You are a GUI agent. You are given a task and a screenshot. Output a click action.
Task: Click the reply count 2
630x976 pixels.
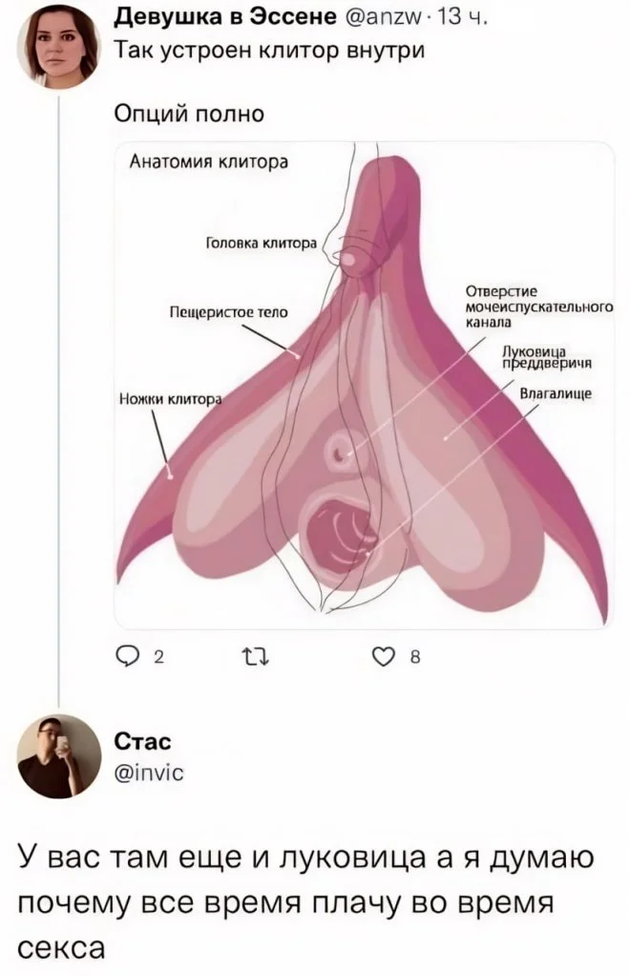[x=158, y=657]
